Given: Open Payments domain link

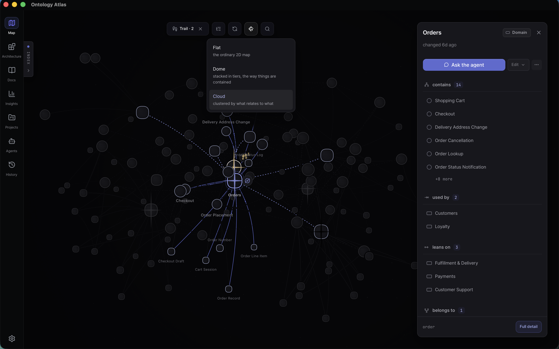Looking at the screenshot, I should tap(482, 276).
